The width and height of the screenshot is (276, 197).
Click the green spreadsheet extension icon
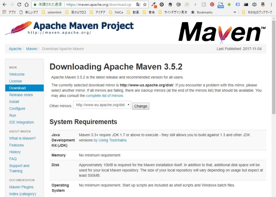click(x=187, y=5)
